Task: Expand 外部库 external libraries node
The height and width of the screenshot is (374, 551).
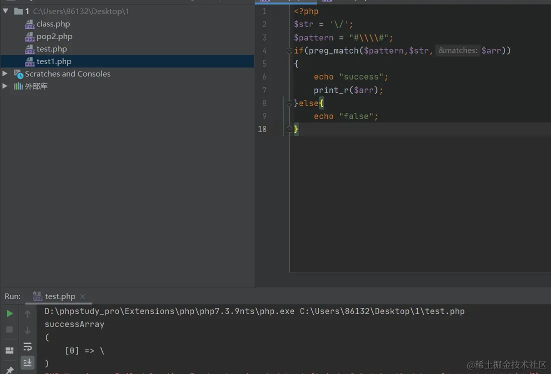Action: coord(5,86)
